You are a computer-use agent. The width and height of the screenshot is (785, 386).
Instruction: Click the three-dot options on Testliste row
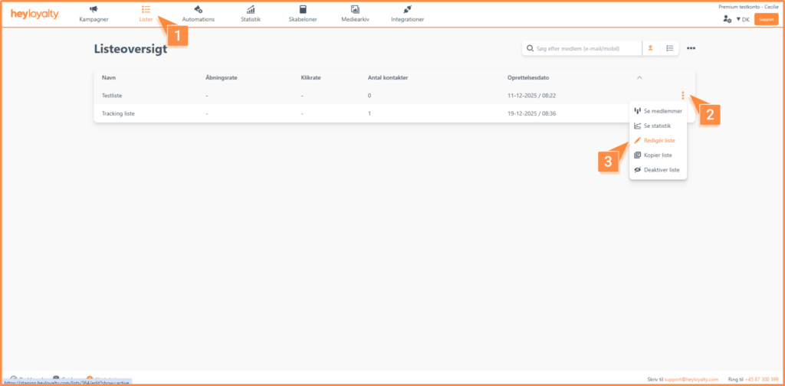coord(682,96)
